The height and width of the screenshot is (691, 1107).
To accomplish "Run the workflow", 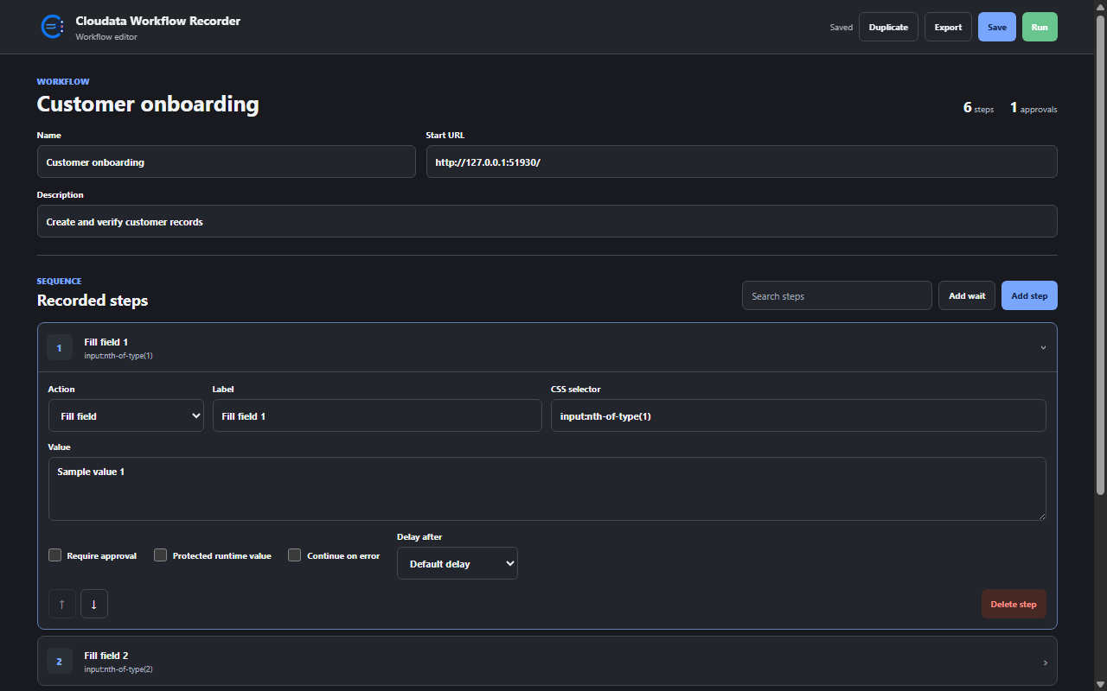I will click(x=1040, y=27).
